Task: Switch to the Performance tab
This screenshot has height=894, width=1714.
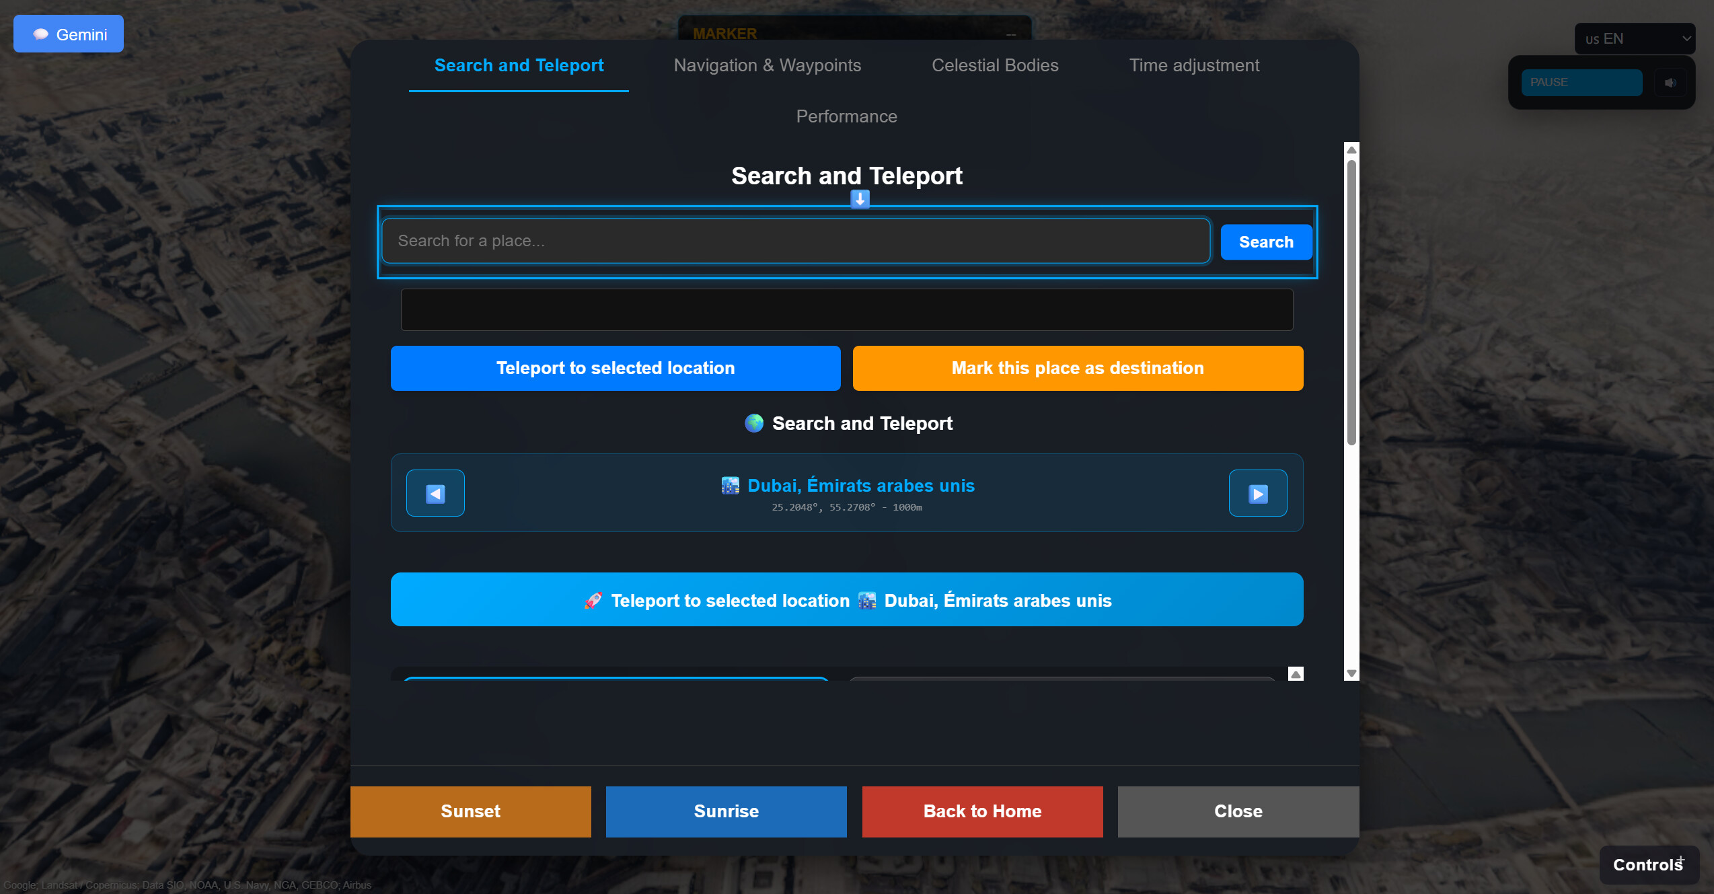Action: click(846, 116)
